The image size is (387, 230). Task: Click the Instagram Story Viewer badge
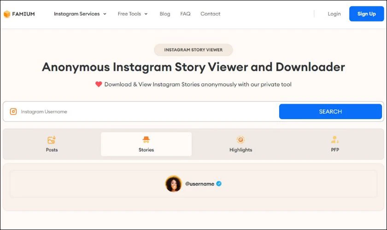coord(193,50)
